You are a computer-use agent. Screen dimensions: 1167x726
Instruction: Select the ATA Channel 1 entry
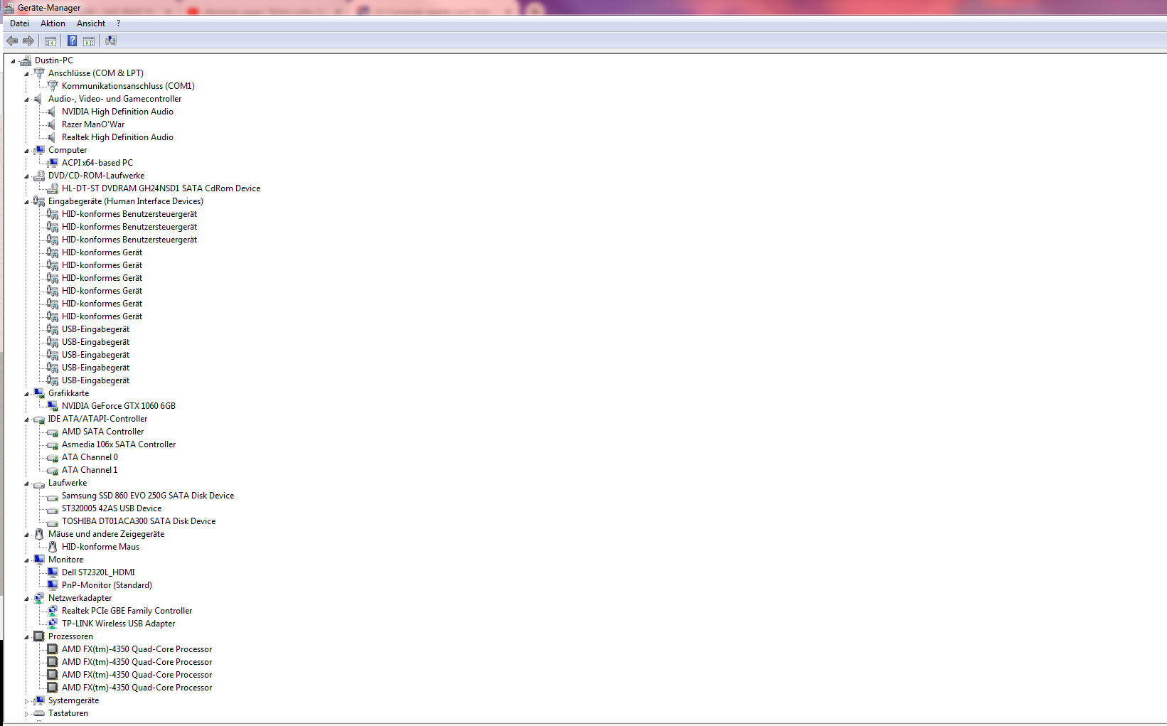pyautogui.click(x=90, y=470)
